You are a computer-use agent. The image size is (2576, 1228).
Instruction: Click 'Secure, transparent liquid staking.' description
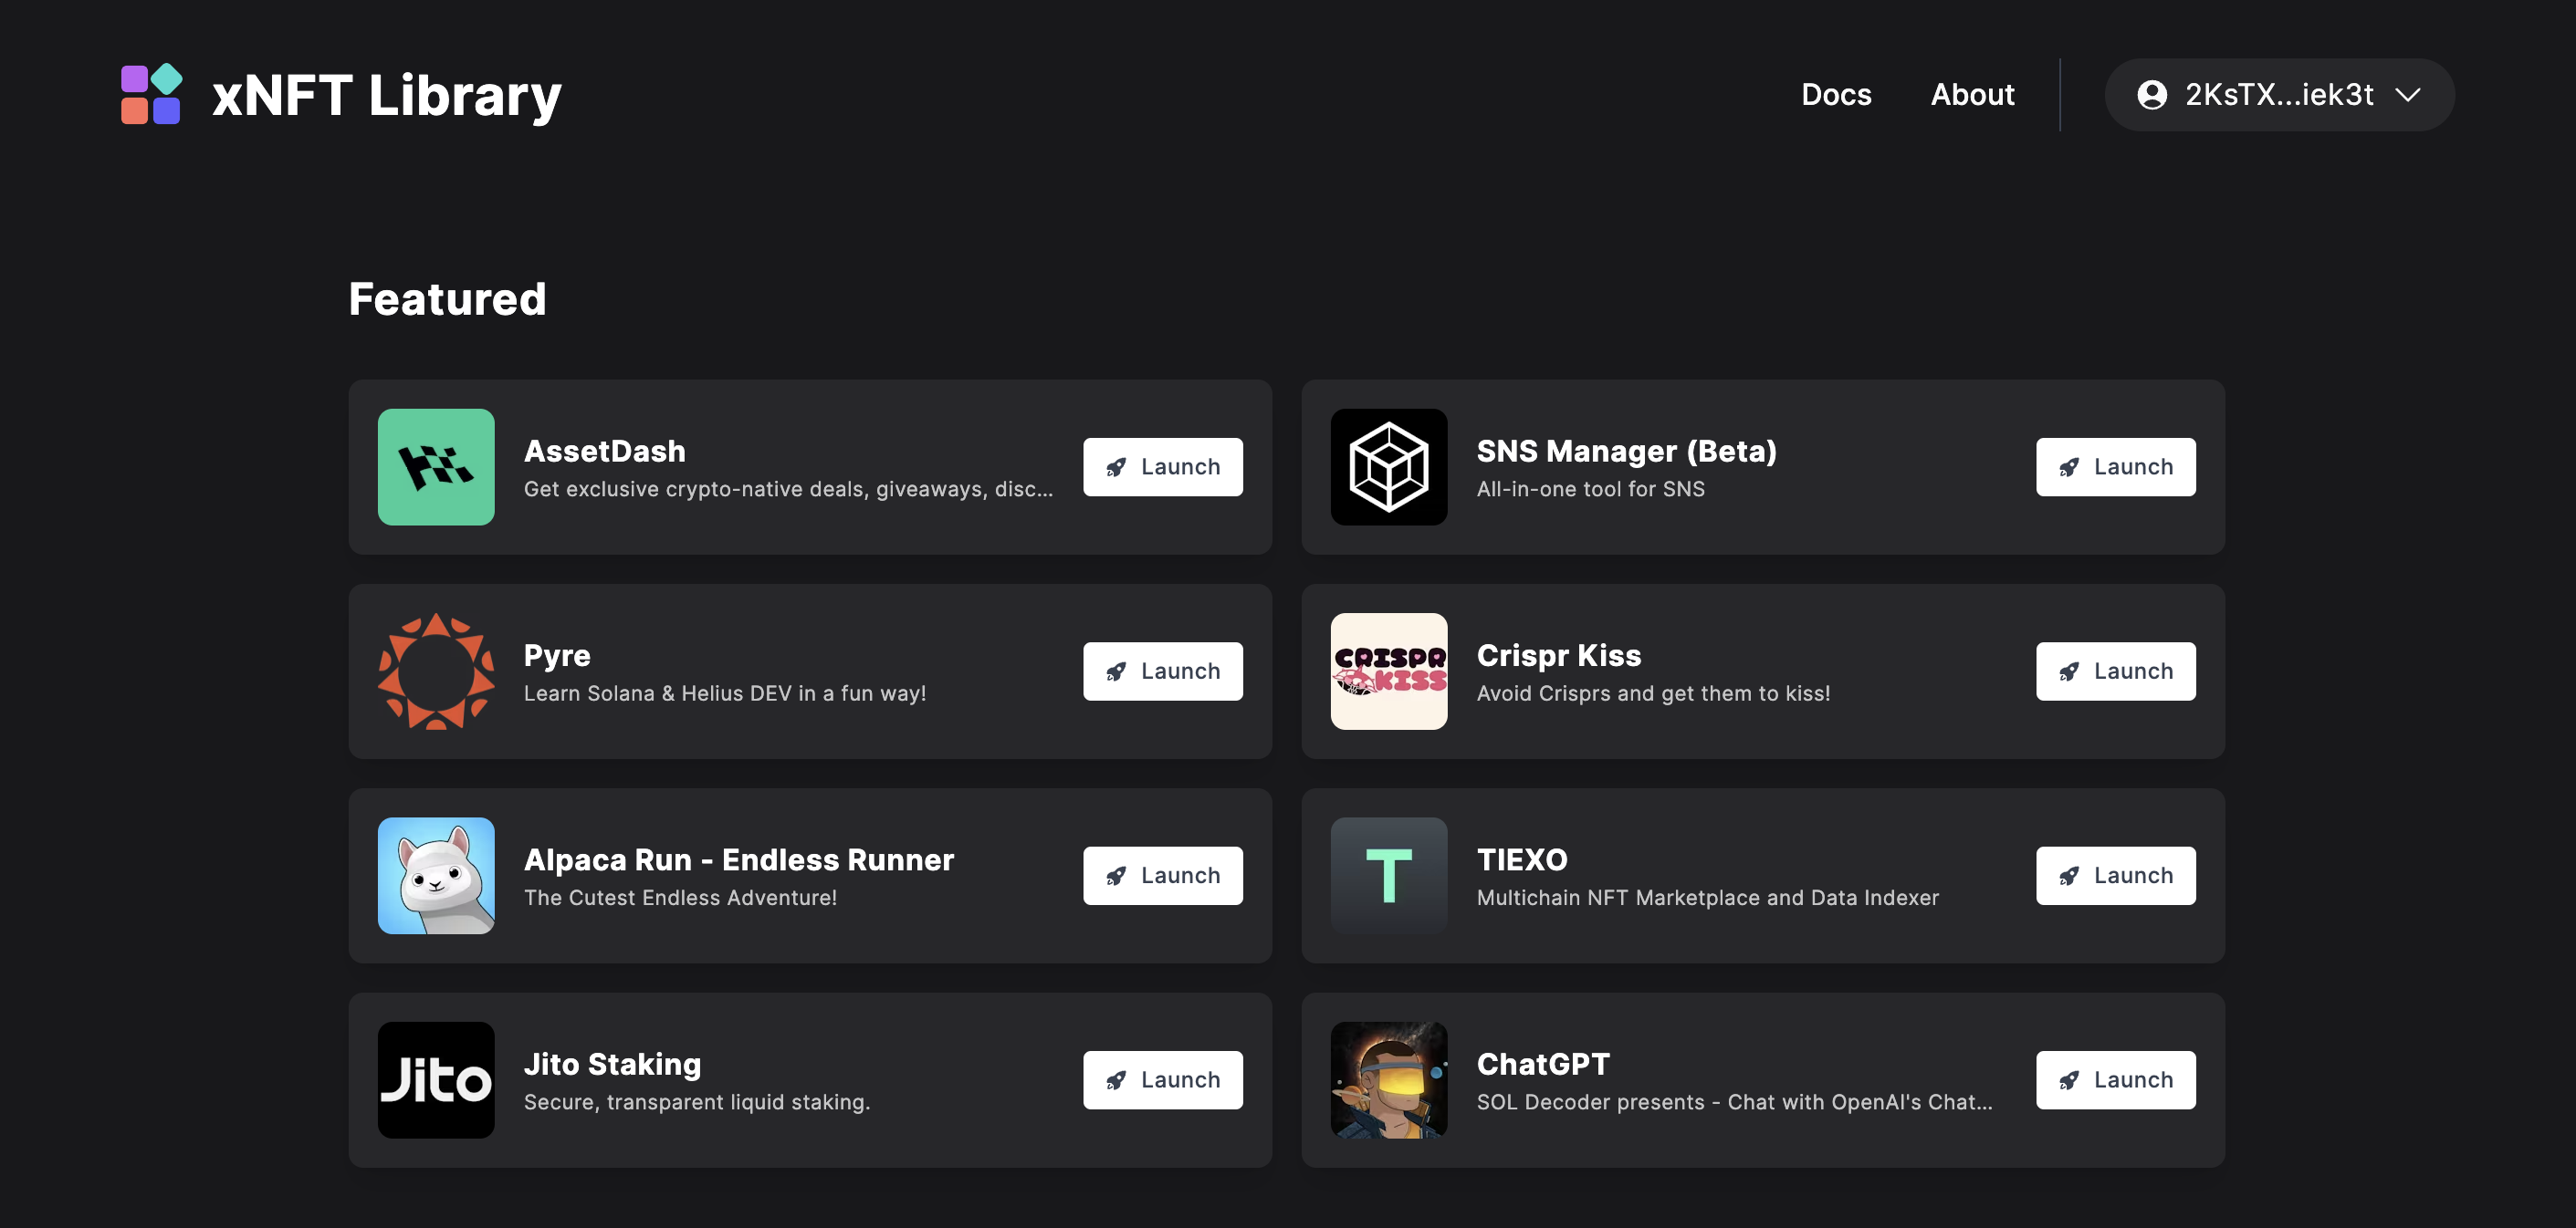point(696,1101)
